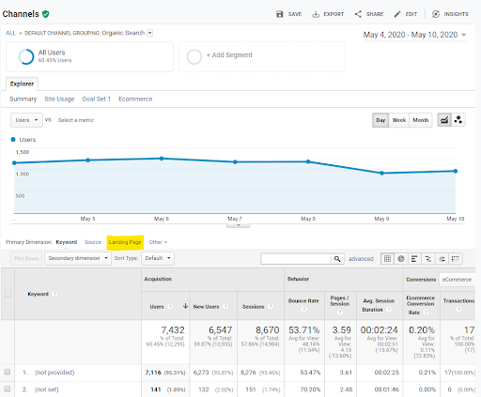481x397 pixels.
Task: Click the May 6 data point
Action: click(x=162, y=159)
